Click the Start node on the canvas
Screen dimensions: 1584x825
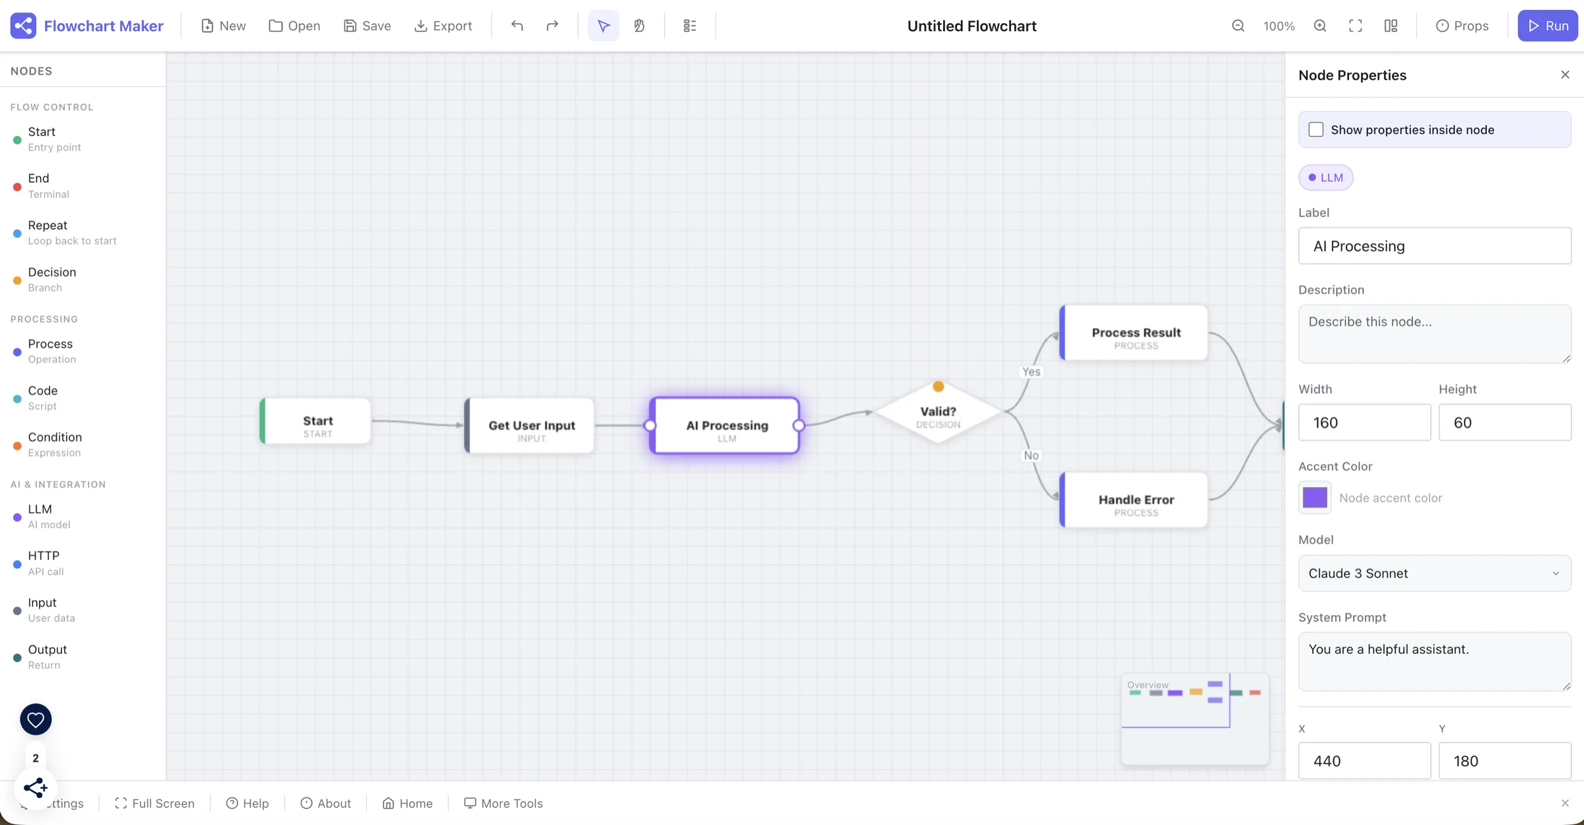point(316,422)
